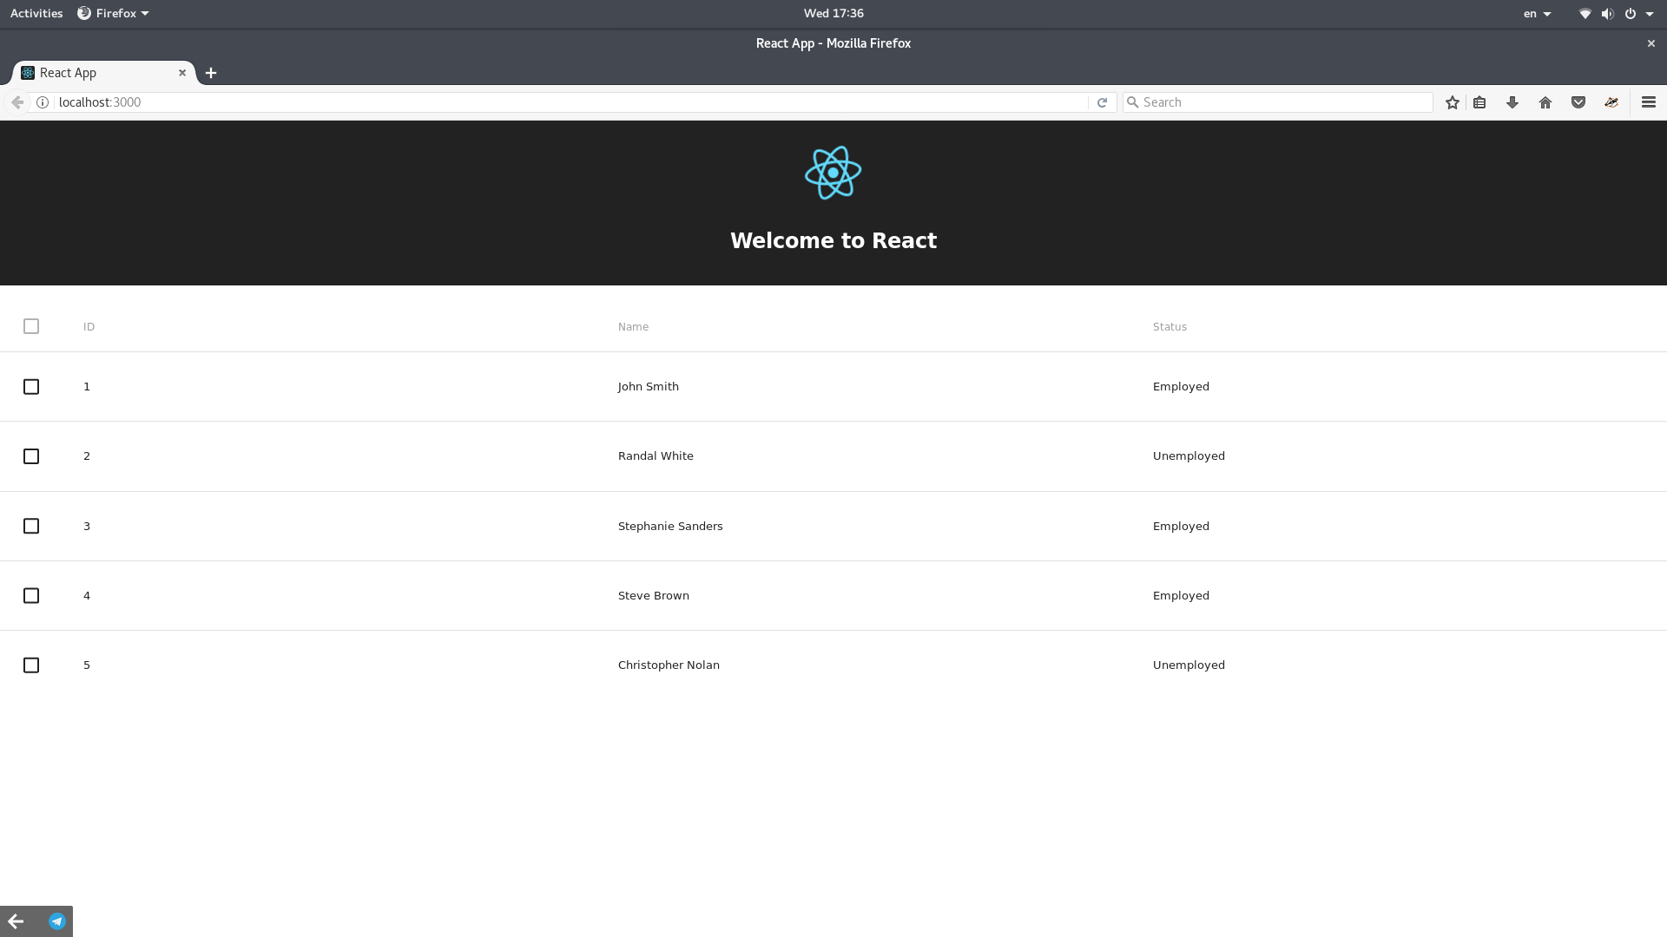Open the system power menu arrow
The width and height of the screenshot is (1667, 937).
[1649, 13]
